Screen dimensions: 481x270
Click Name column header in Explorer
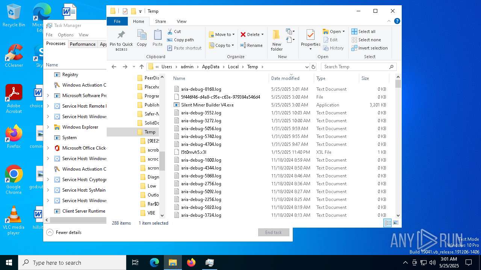click(220, 78)
